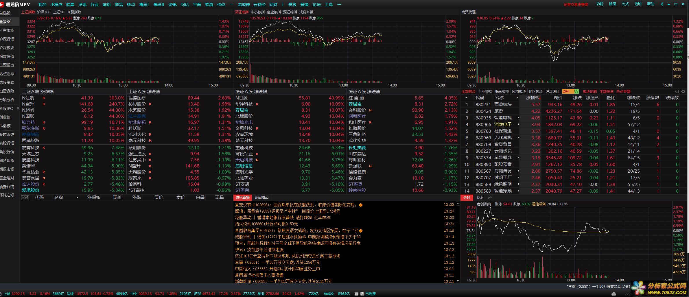This screenshot has height=297, width=689.
Task: Click the broadcast signal icon in the status bar
Action: tap(357, 294)
